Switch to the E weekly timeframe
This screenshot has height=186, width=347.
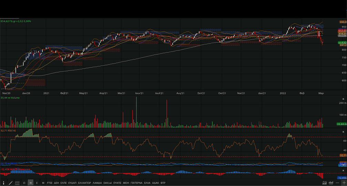click(37, 183)
